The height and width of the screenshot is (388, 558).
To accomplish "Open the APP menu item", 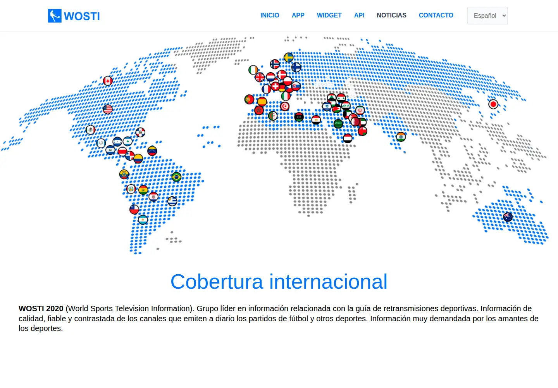I will (x=298, y=15).
